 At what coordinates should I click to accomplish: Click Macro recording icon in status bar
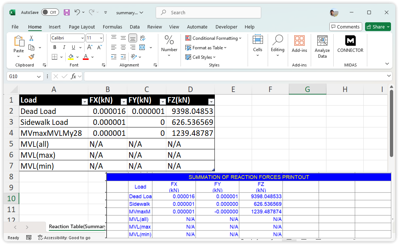29,238
